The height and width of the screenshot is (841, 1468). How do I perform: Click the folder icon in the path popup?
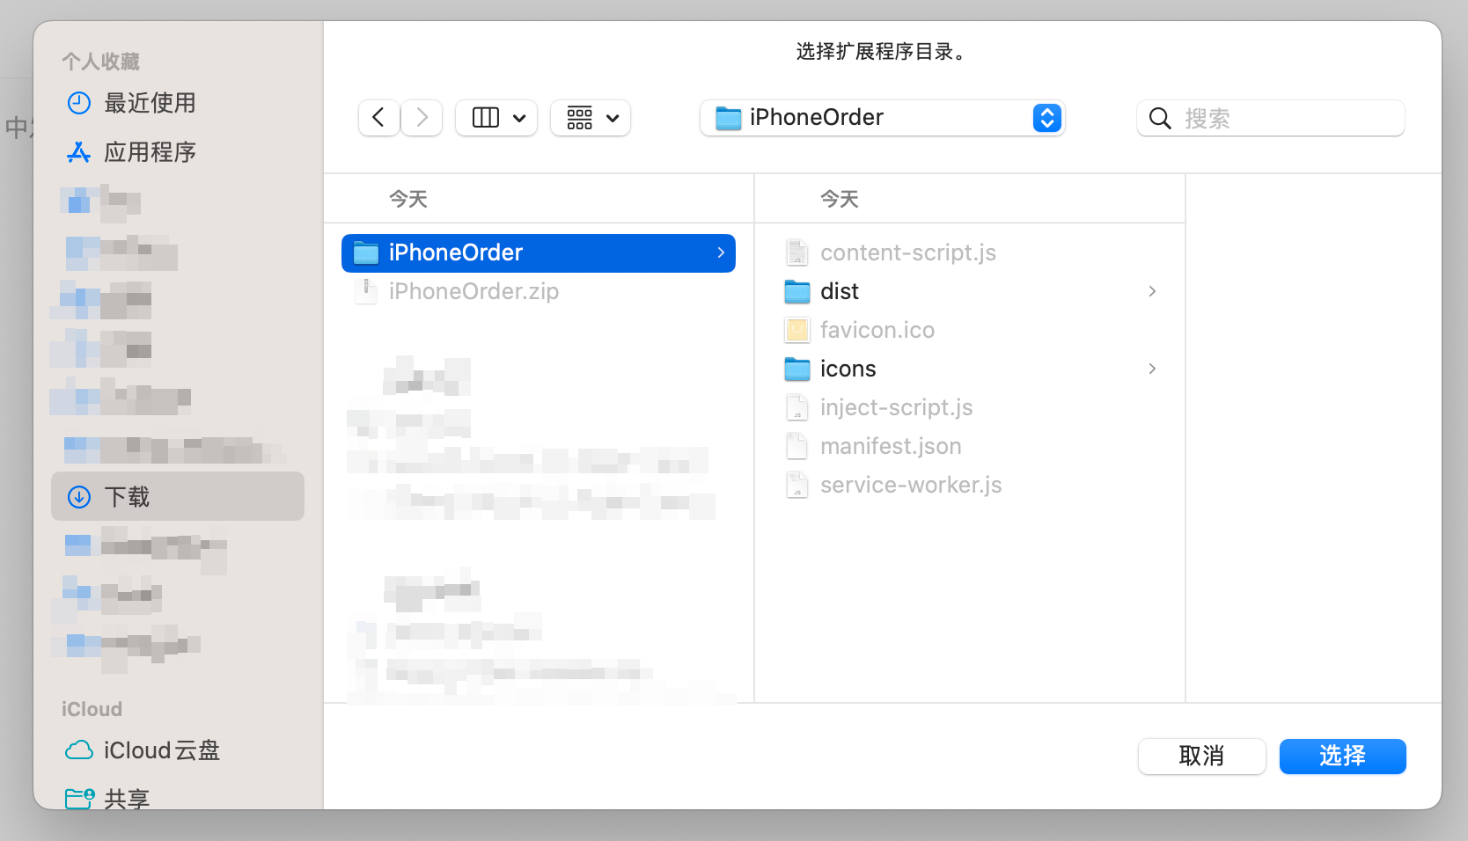pos(729,118)
